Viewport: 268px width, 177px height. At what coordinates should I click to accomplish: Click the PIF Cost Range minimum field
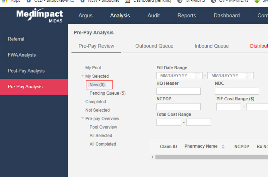(228, 107)
